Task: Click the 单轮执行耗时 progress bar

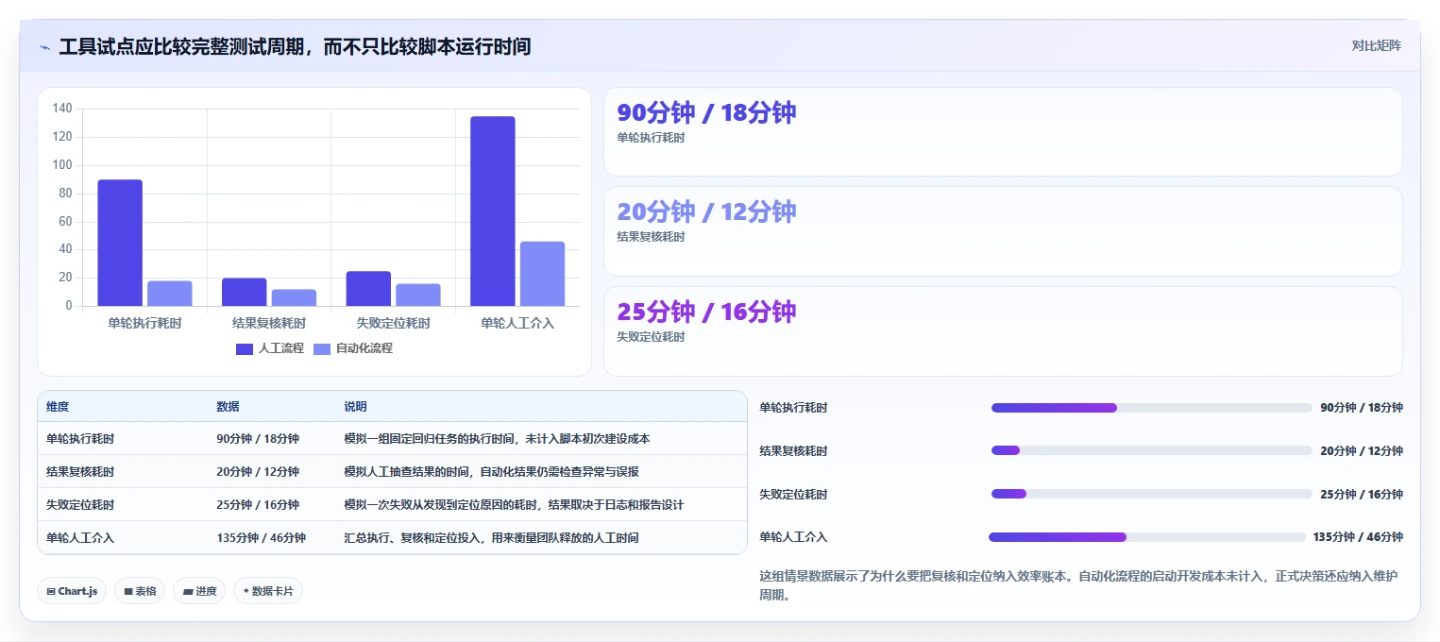Action: [1152, 408]
